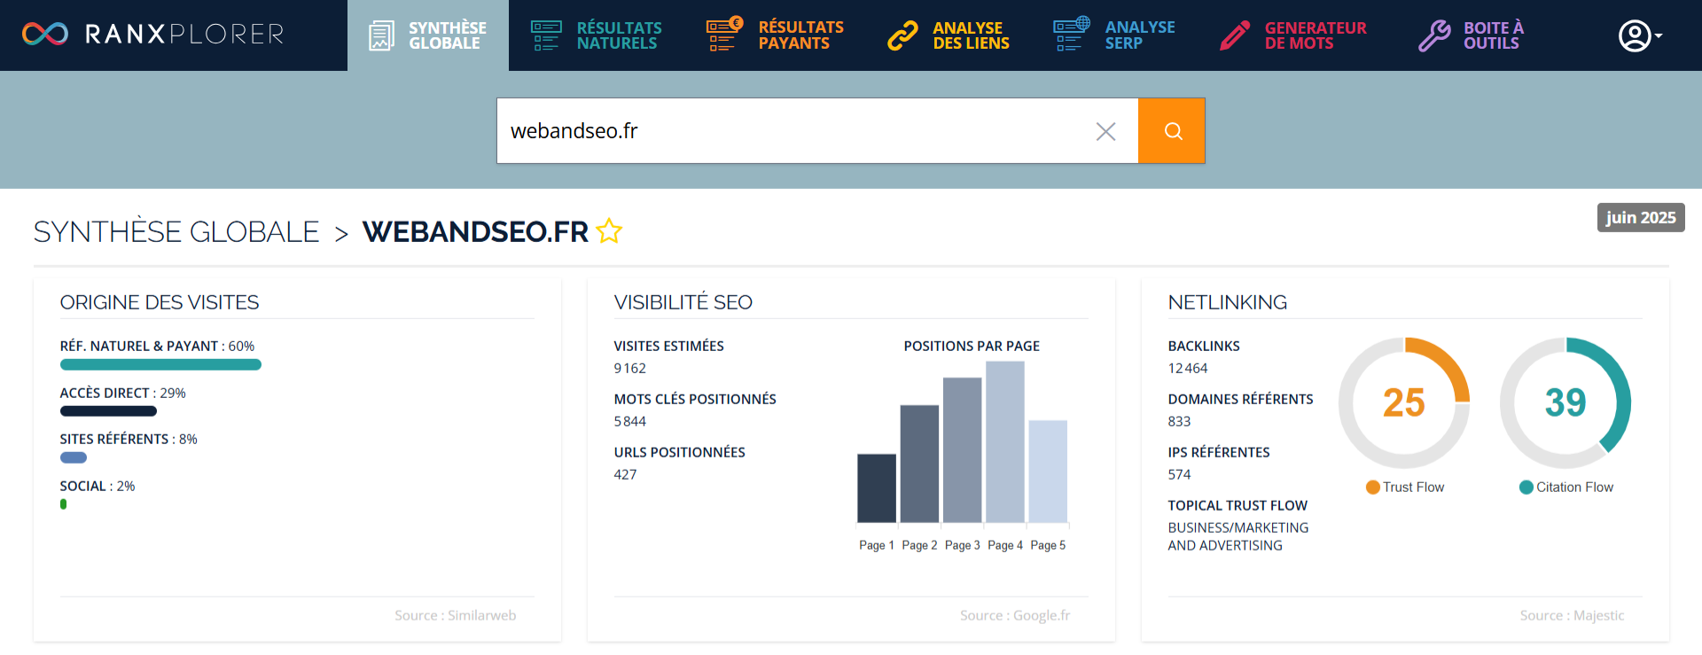
Task: Open the Analyse SERP tab
Action: pyautogui.click(x=1115, y=35)
